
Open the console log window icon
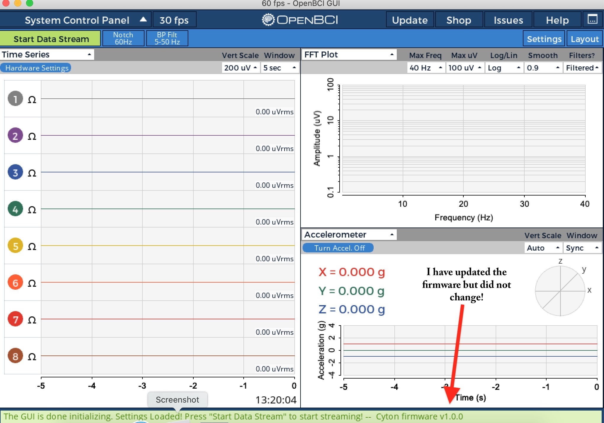tap(592, 20)
